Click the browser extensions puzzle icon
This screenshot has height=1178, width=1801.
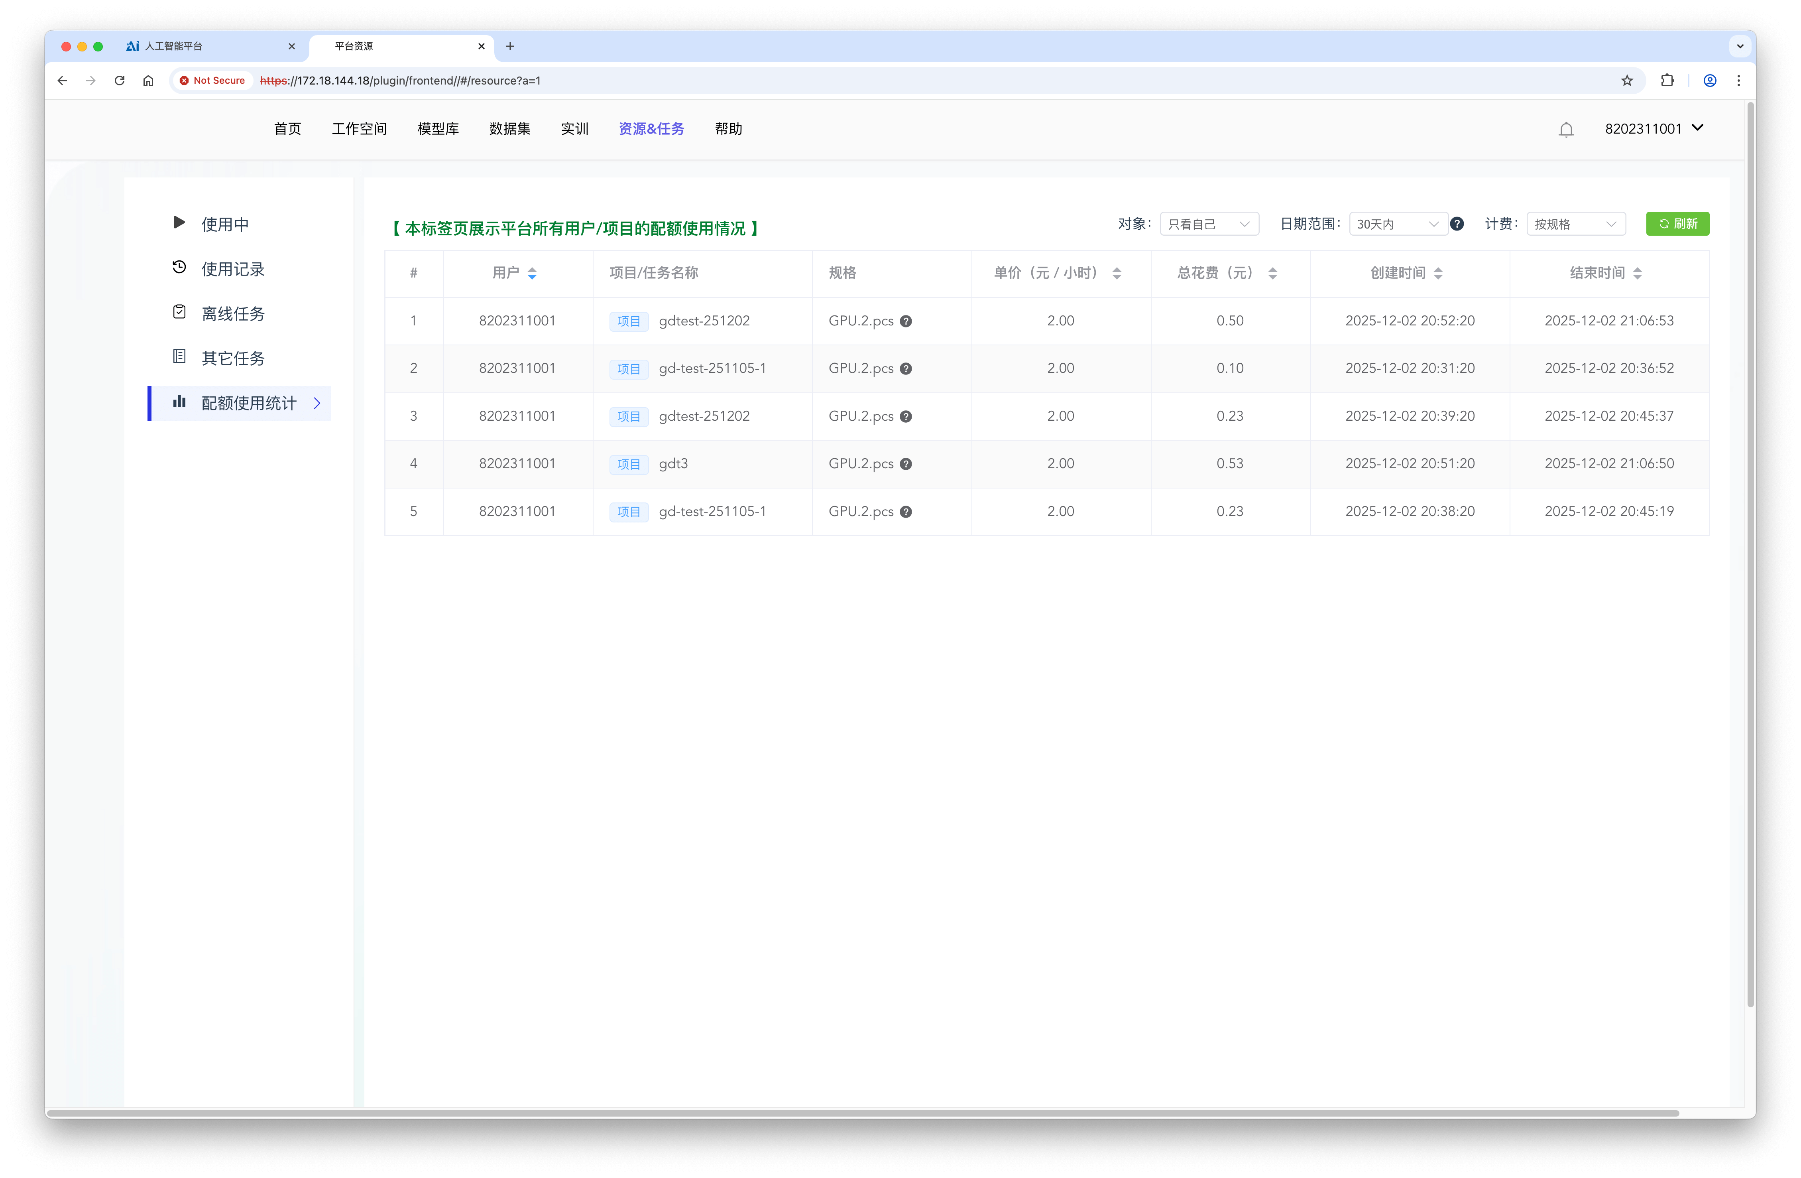click(1667, 80)
